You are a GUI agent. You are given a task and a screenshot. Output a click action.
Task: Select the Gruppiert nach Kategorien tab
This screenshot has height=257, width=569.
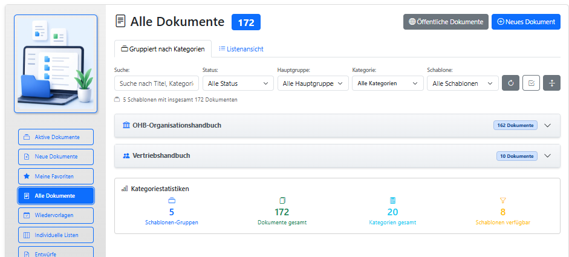(x=163, y=49)
